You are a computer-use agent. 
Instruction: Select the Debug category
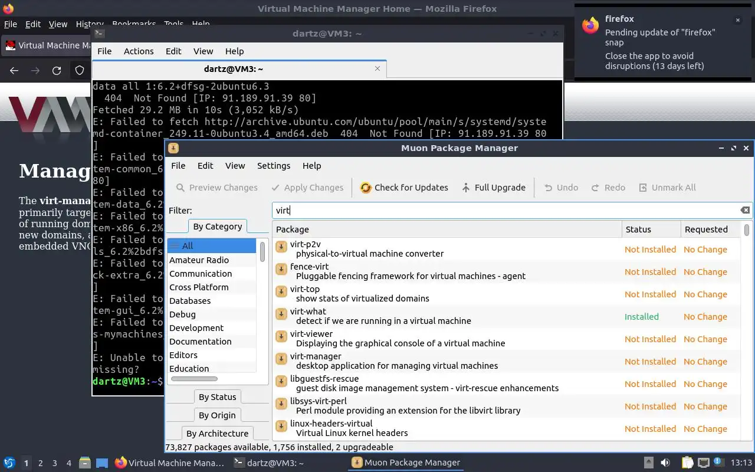(212, 314)
